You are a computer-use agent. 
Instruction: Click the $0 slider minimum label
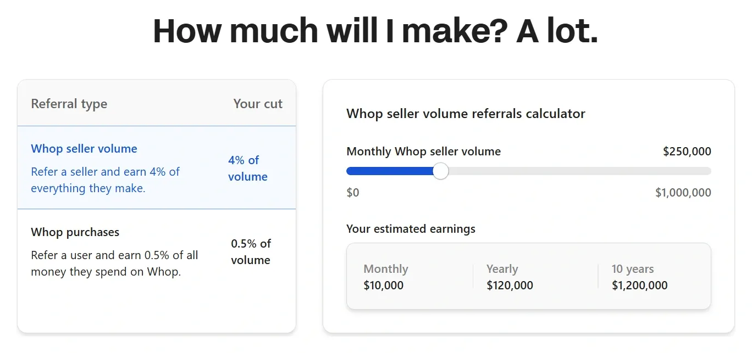point(353,193)
